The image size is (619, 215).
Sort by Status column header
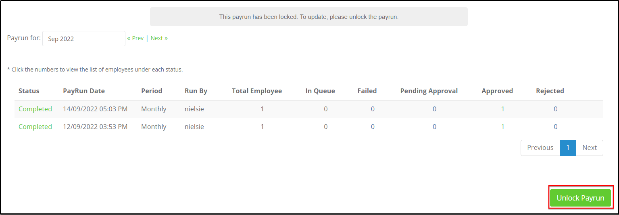click(x=29, y=91)
